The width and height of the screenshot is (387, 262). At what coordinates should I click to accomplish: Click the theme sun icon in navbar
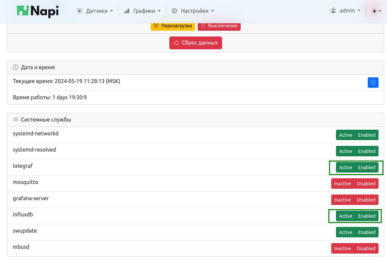tap(374, 11)
